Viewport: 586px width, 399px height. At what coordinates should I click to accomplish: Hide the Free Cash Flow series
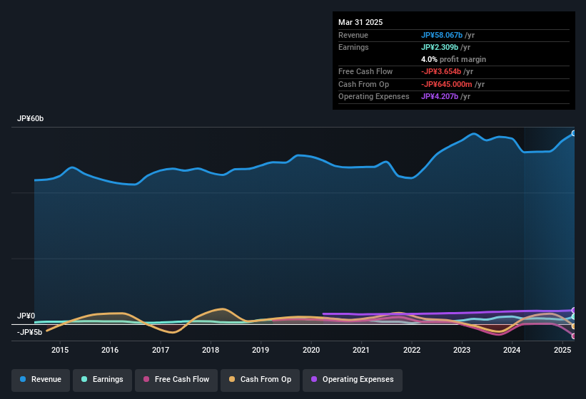[x=176, y=380]
